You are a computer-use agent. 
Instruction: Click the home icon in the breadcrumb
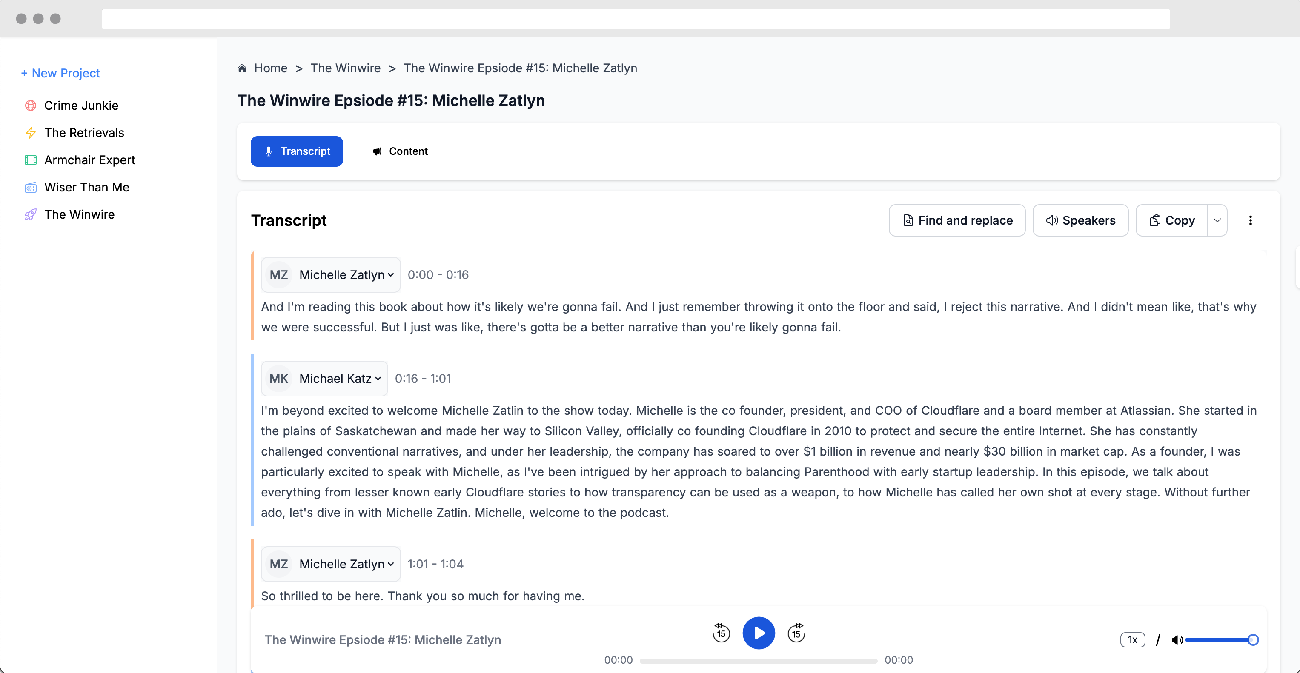[x=242, y=68]
